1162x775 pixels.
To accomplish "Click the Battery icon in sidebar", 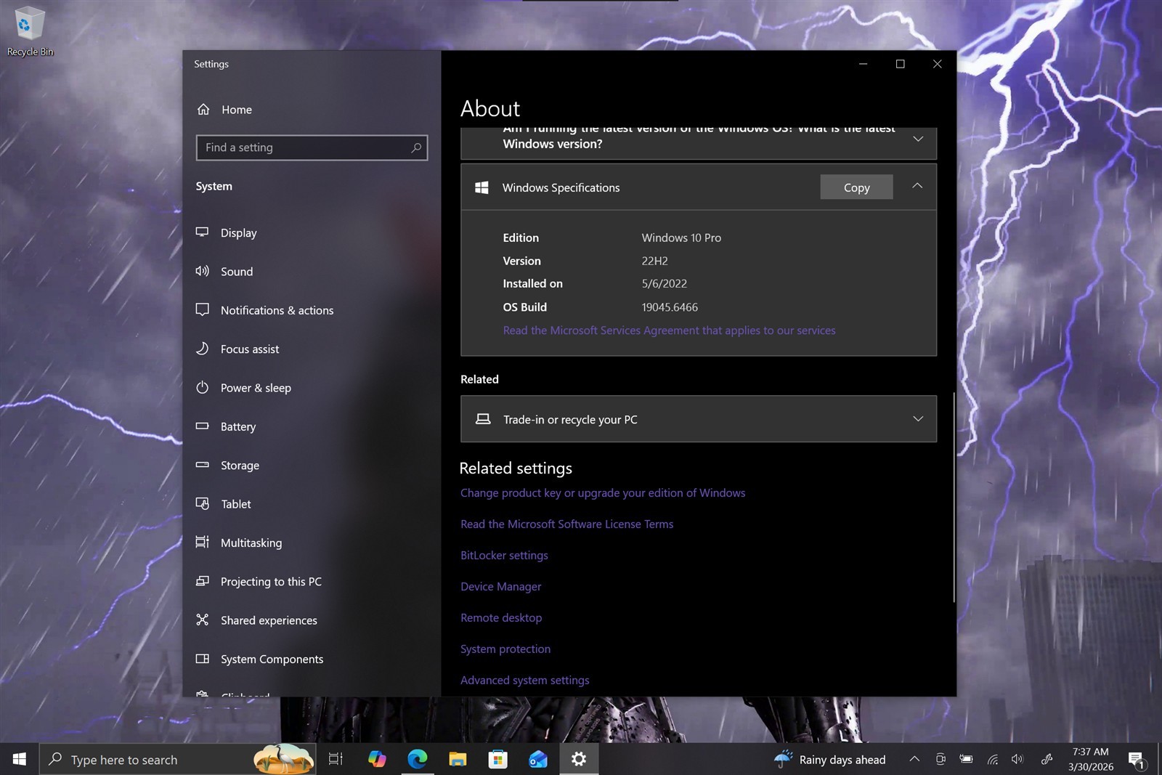I will point(202,426).
